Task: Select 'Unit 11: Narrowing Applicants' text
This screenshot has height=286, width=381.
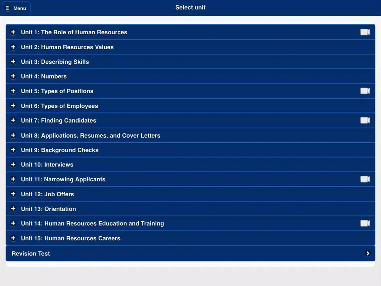Action: coord(63,179)
